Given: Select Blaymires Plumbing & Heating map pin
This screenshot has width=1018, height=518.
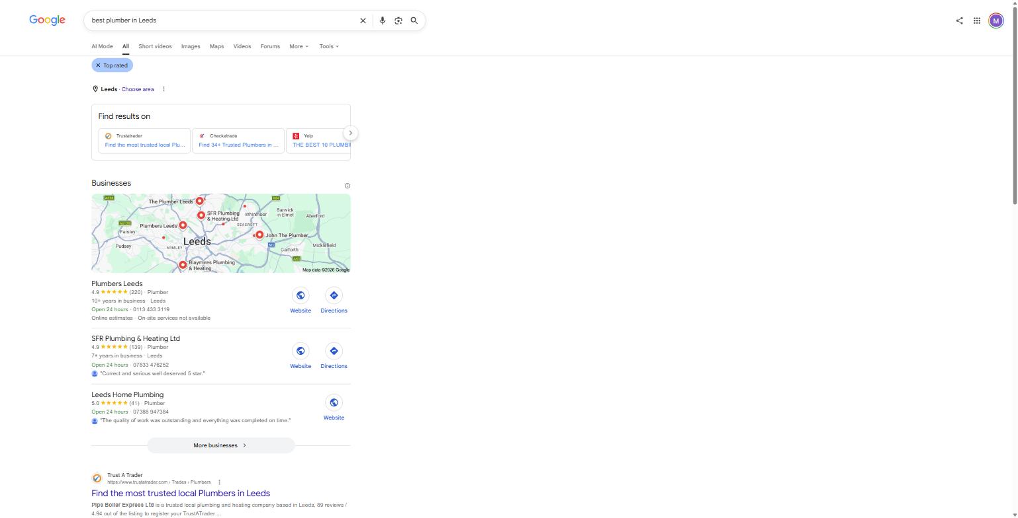Looking at the screenshot, I should (x=183, y=265).
